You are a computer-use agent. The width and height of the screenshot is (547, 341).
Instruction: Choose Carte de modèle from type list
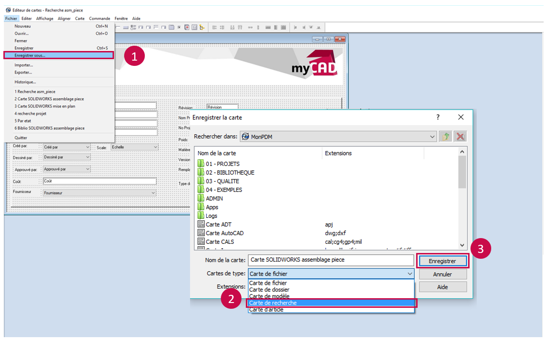pos(331,296)
